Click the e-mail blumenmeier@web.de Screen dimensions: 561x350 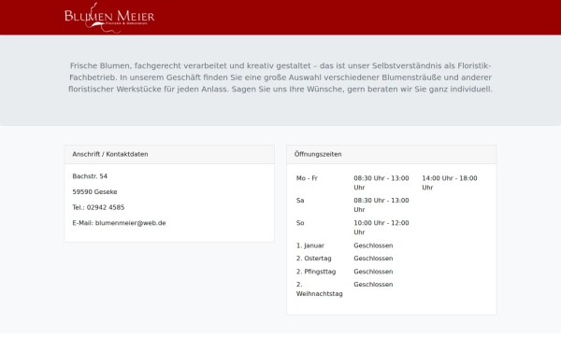pos(131,223)
